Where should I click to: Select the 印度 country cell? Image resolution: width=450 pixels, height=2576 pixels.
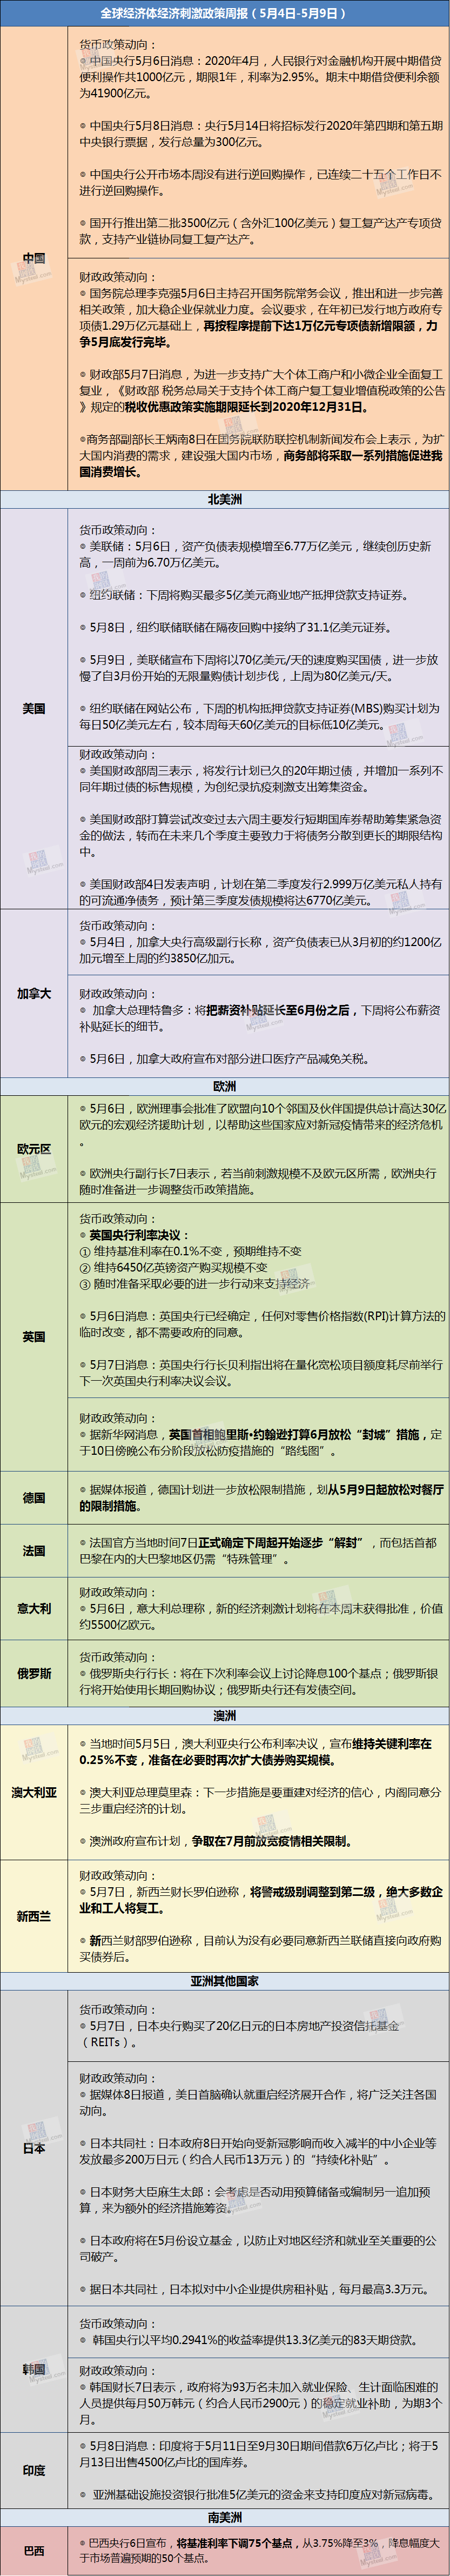point(35,2469)
